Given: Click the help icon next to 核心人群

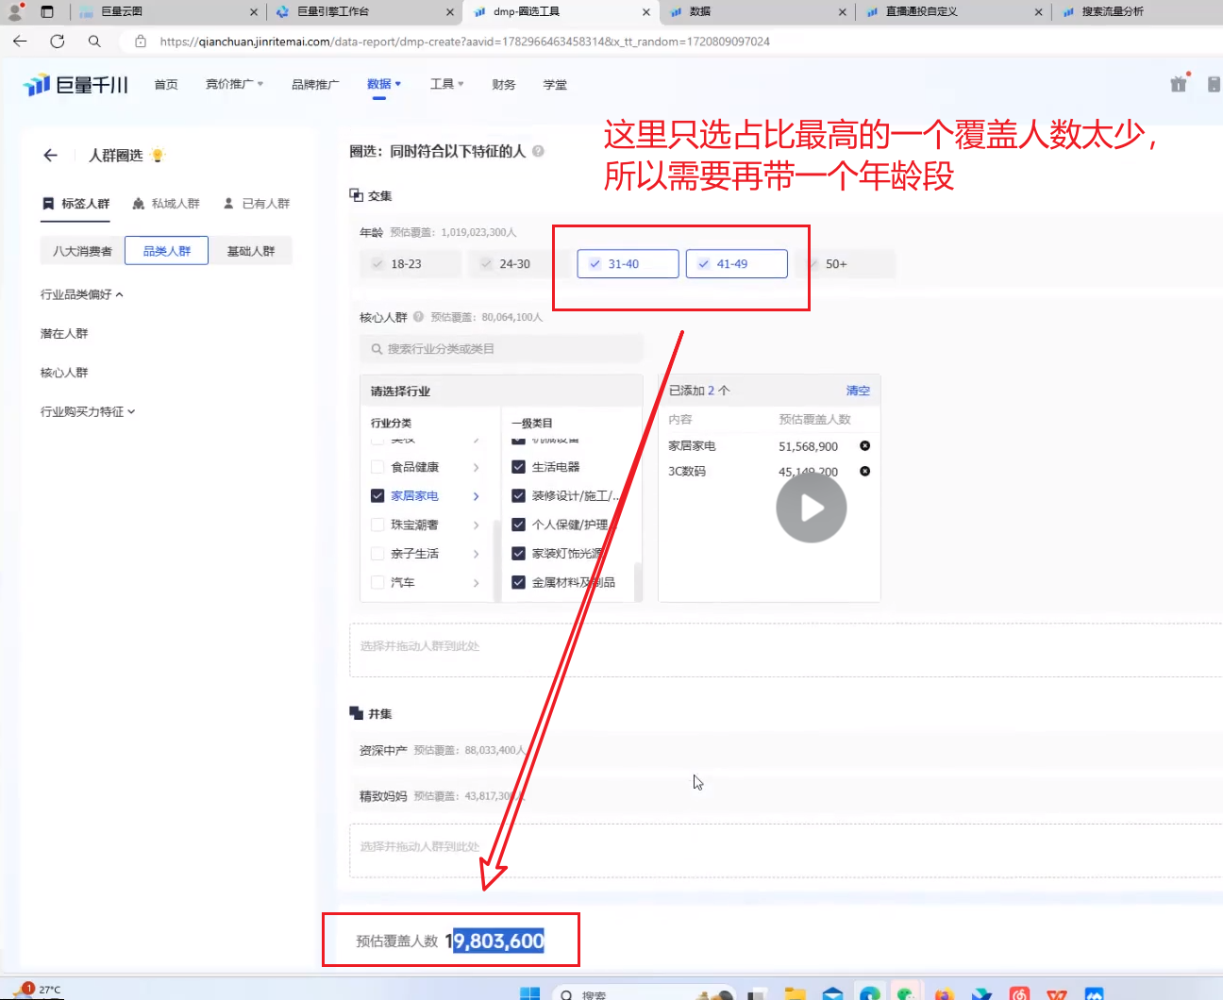Looking at the screenshot, I should click(418, 317).
